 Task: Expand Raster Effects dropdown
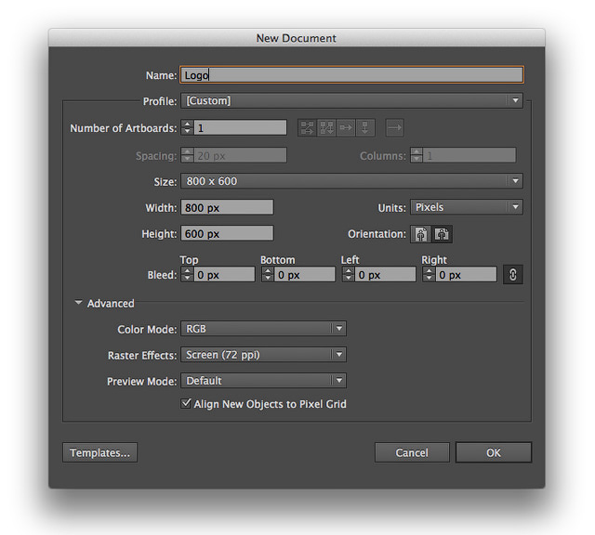click(x=263, y=355)
